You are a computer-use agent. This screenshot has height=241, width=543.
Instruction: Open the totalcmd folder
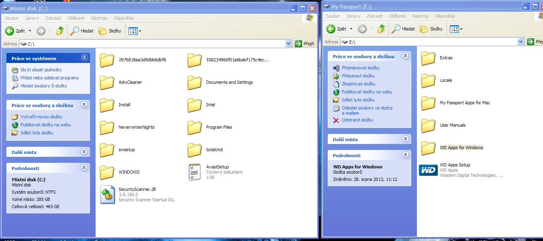tap(195, 150)
